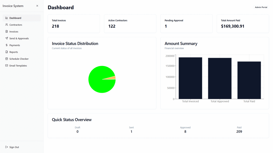Image resolution: width=273 pixels, height=153 pixels.
Task: Click the Send & Approvals paper plane icon
Action: point(7,39)
